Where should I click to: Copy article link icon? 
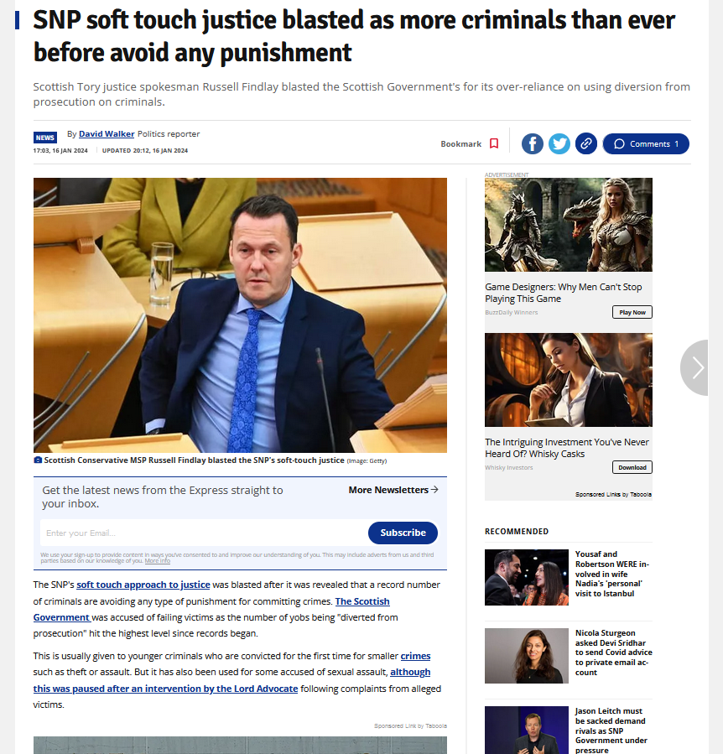tap(586, 143)
